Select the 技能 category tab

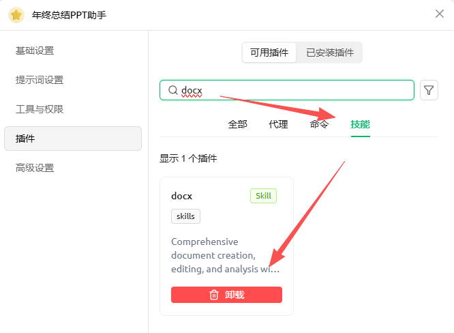click(361, 124)
